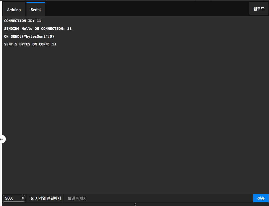Click the horizontal panel resize handle icon

2,139
